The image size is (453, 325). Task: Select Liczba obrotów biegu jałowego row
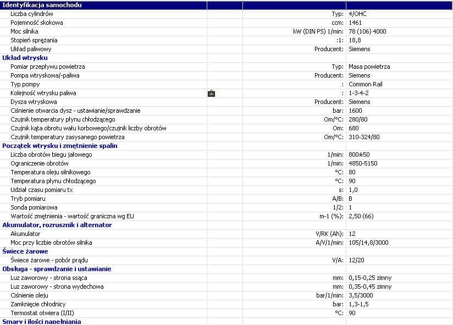tap(226, 155)
